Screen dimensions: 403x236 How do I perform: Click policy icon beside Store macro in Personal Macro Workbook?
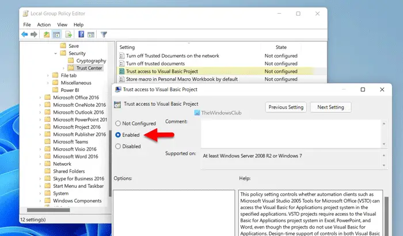[x=122, y=79]
